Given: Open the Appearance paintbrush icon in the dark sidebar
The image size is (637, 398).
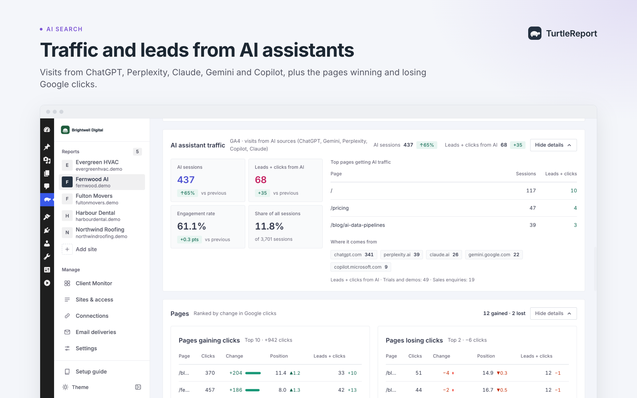Looking at the screenshot, I should 47,217.
